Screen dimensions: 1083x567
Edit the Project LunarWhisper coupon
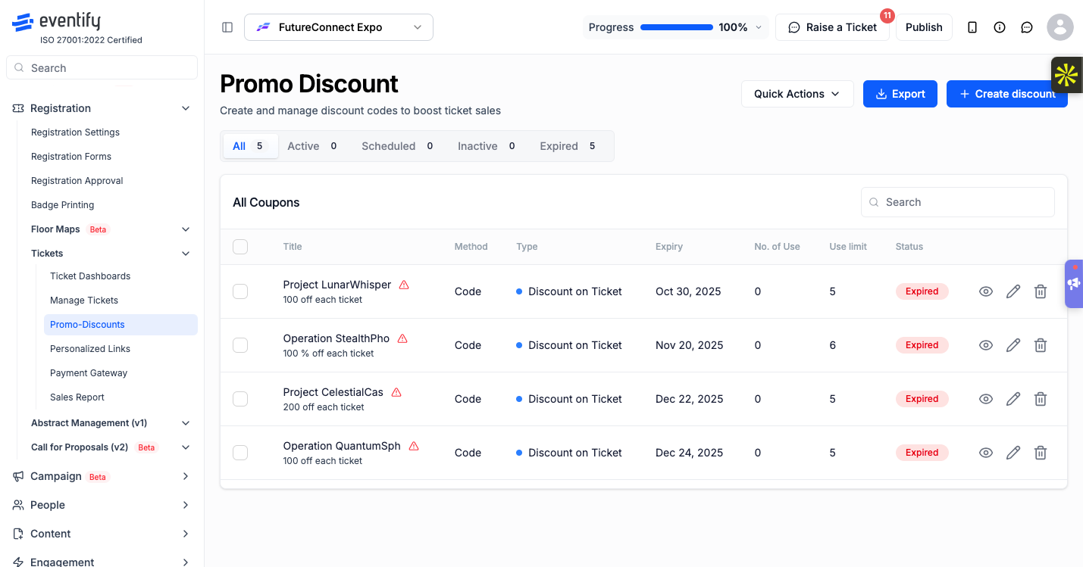click(x=1013, y=291)
